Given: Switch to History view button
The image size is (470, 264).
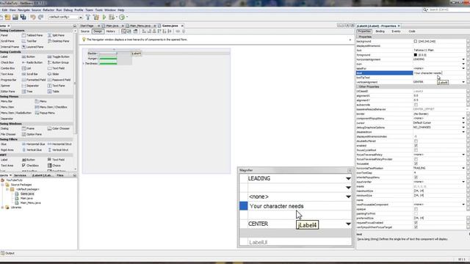Looking at the screenshot, I should click(x=111, y=31).
